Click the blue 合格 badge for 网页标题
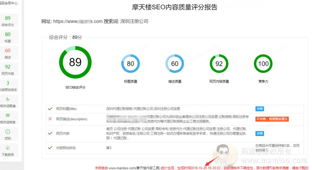312x170 pixels. tap(260, 109)
